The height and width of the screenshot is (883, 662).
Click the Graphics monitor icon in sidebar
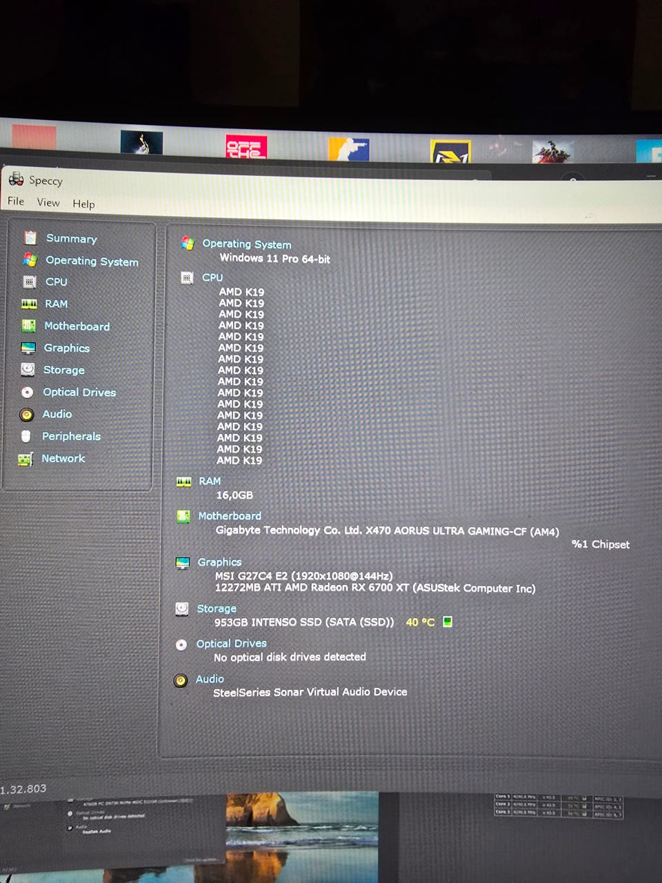coord(28,348)
